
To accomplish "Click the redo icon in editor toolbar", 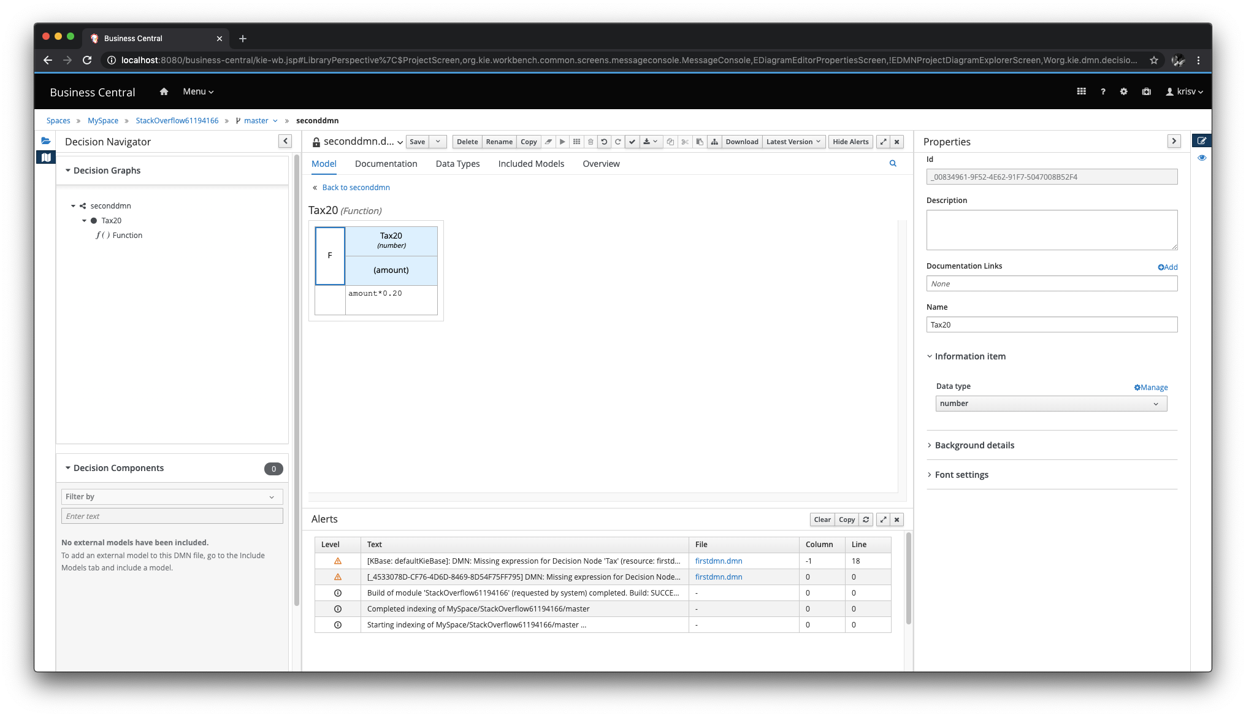I will point(618,142).
